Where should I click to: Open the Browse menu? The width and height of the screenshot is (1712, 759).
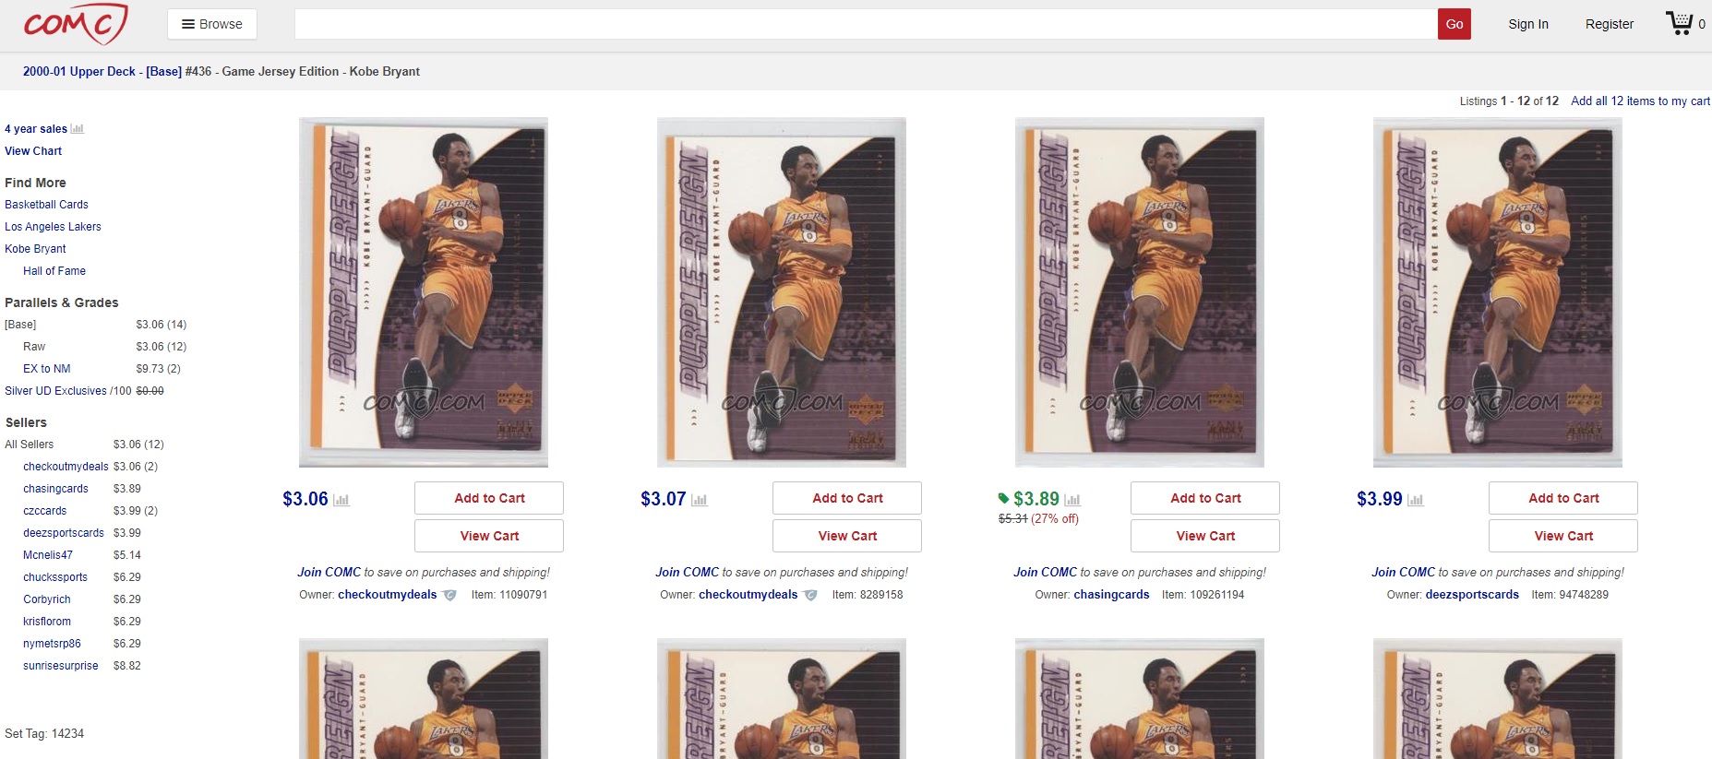tap(212, 24)
